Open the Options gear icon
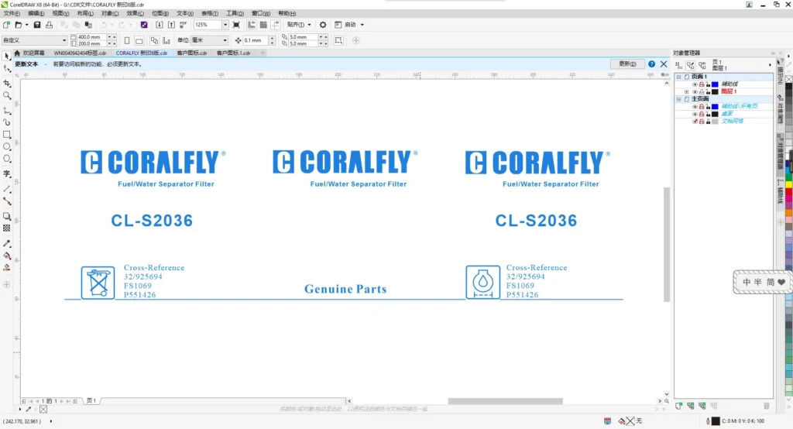The height and width of the screenshot is (429, 793). click(x=323, y=25)
